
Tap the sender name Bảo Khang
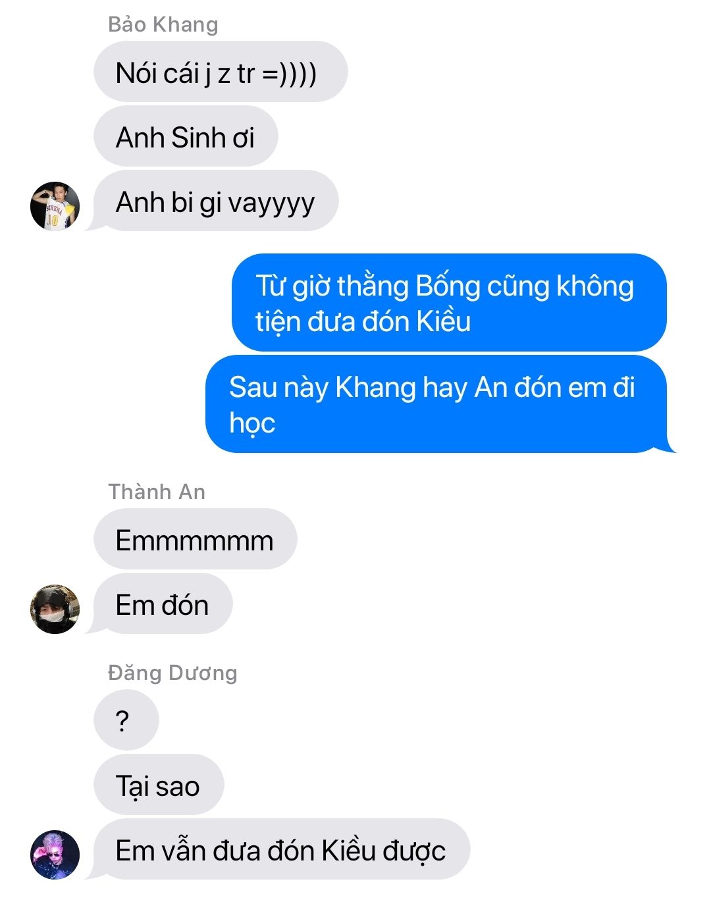pyautogui.click(x=163, y=24)
